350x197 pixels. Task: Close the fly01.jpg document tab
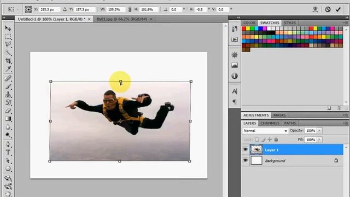pyautogui.click(x=151, y=20)
